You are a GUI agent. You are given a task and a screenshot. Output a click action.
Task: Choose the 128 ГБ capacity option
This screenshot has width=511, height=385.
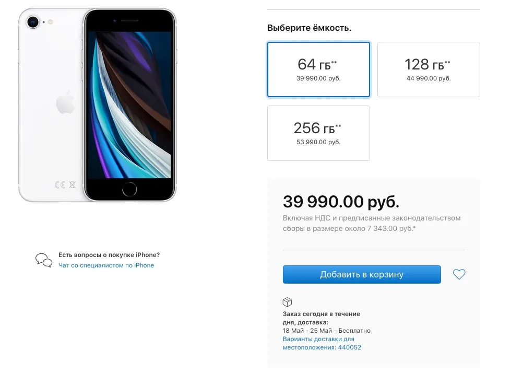click(x=429, y=69)
